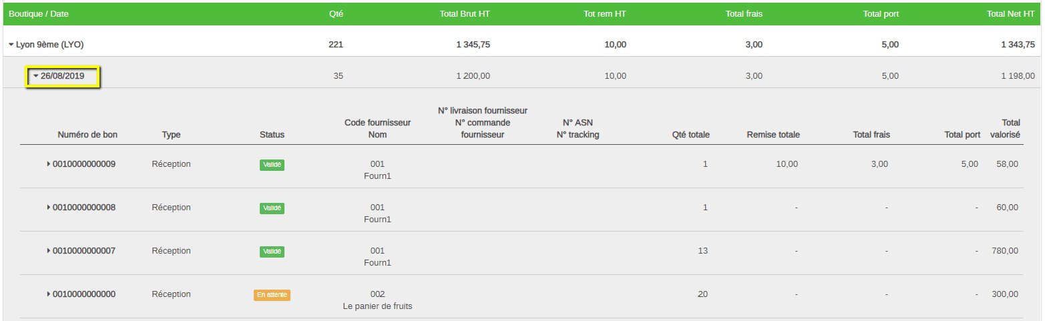Image resolution: width=1045 pixels, height=321 pixels.
Task: Click the orange En attente status badge
Action: pyautogui.click(x=272, y=294)
